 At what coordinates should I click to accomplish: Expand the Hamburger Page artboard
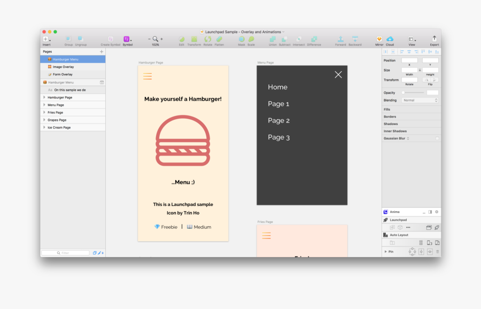click(x=44, y=97)
